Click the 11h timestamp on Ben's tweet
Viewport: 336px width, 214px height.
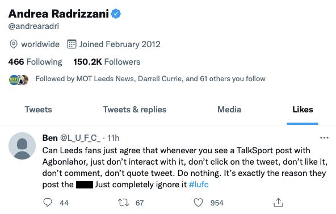pyautogui.click(x=113, y=138)
